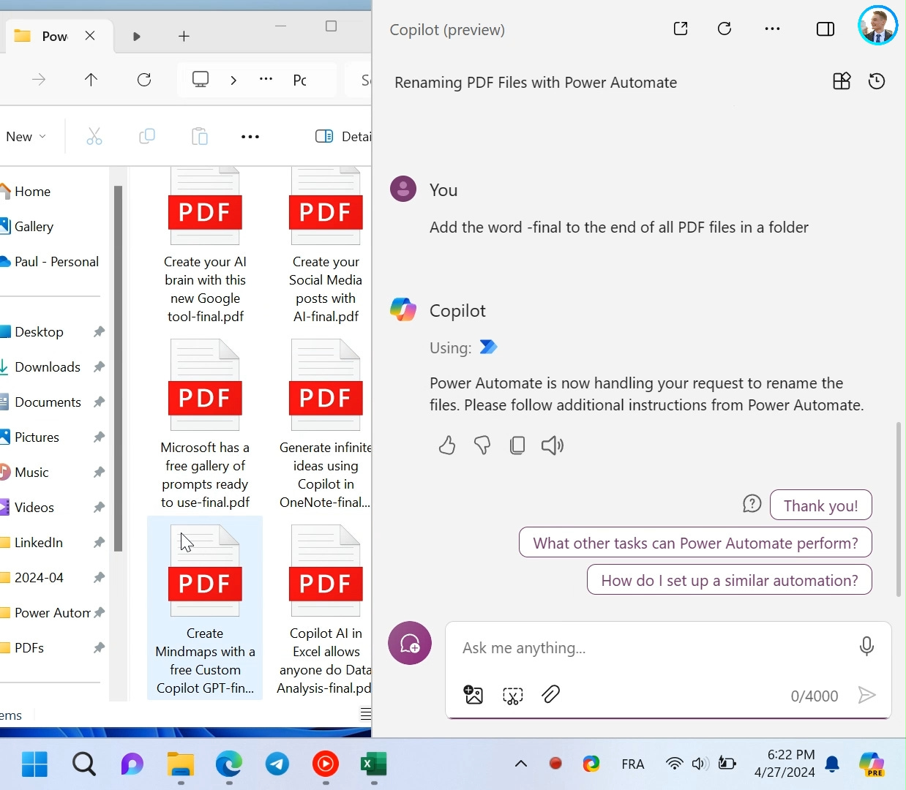Screen dimensions: 906x790
Task: Select Create Mindmaps with free Custom PDF
Action: click(205, 608)
